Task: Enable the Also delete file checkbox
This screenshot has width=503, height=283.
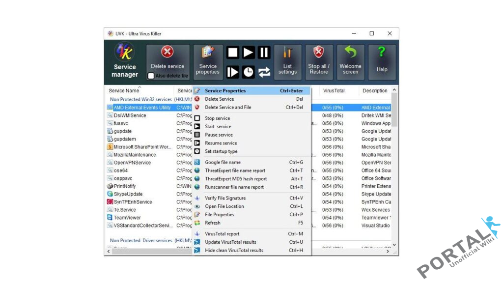Action: click(x=151, y=76)
